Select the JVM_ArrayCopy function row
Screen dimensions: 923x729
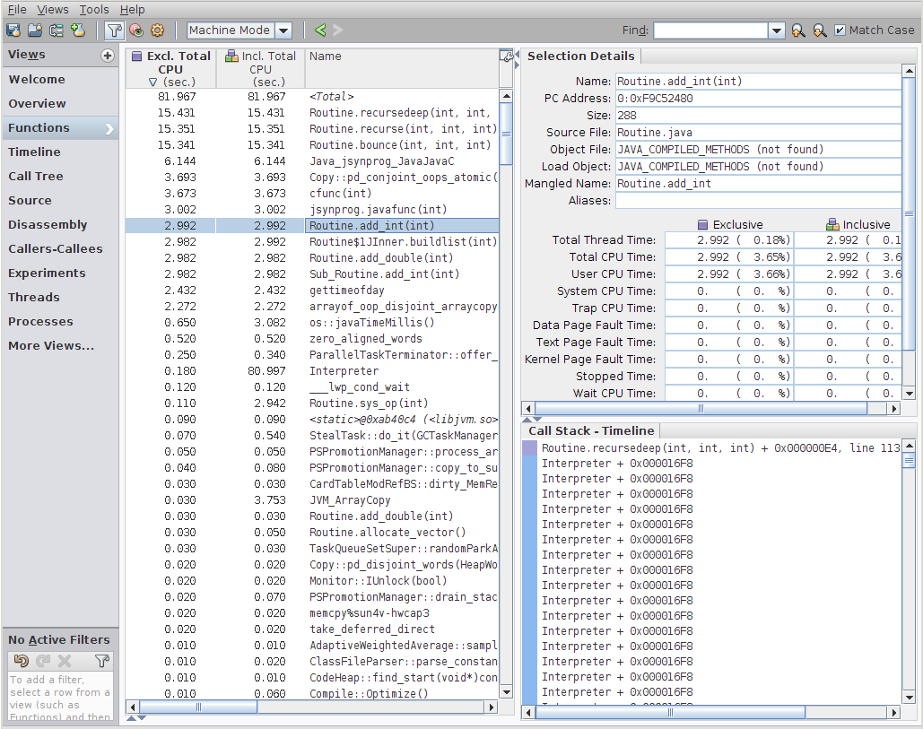pyautogui.click(x=312, y=500)
